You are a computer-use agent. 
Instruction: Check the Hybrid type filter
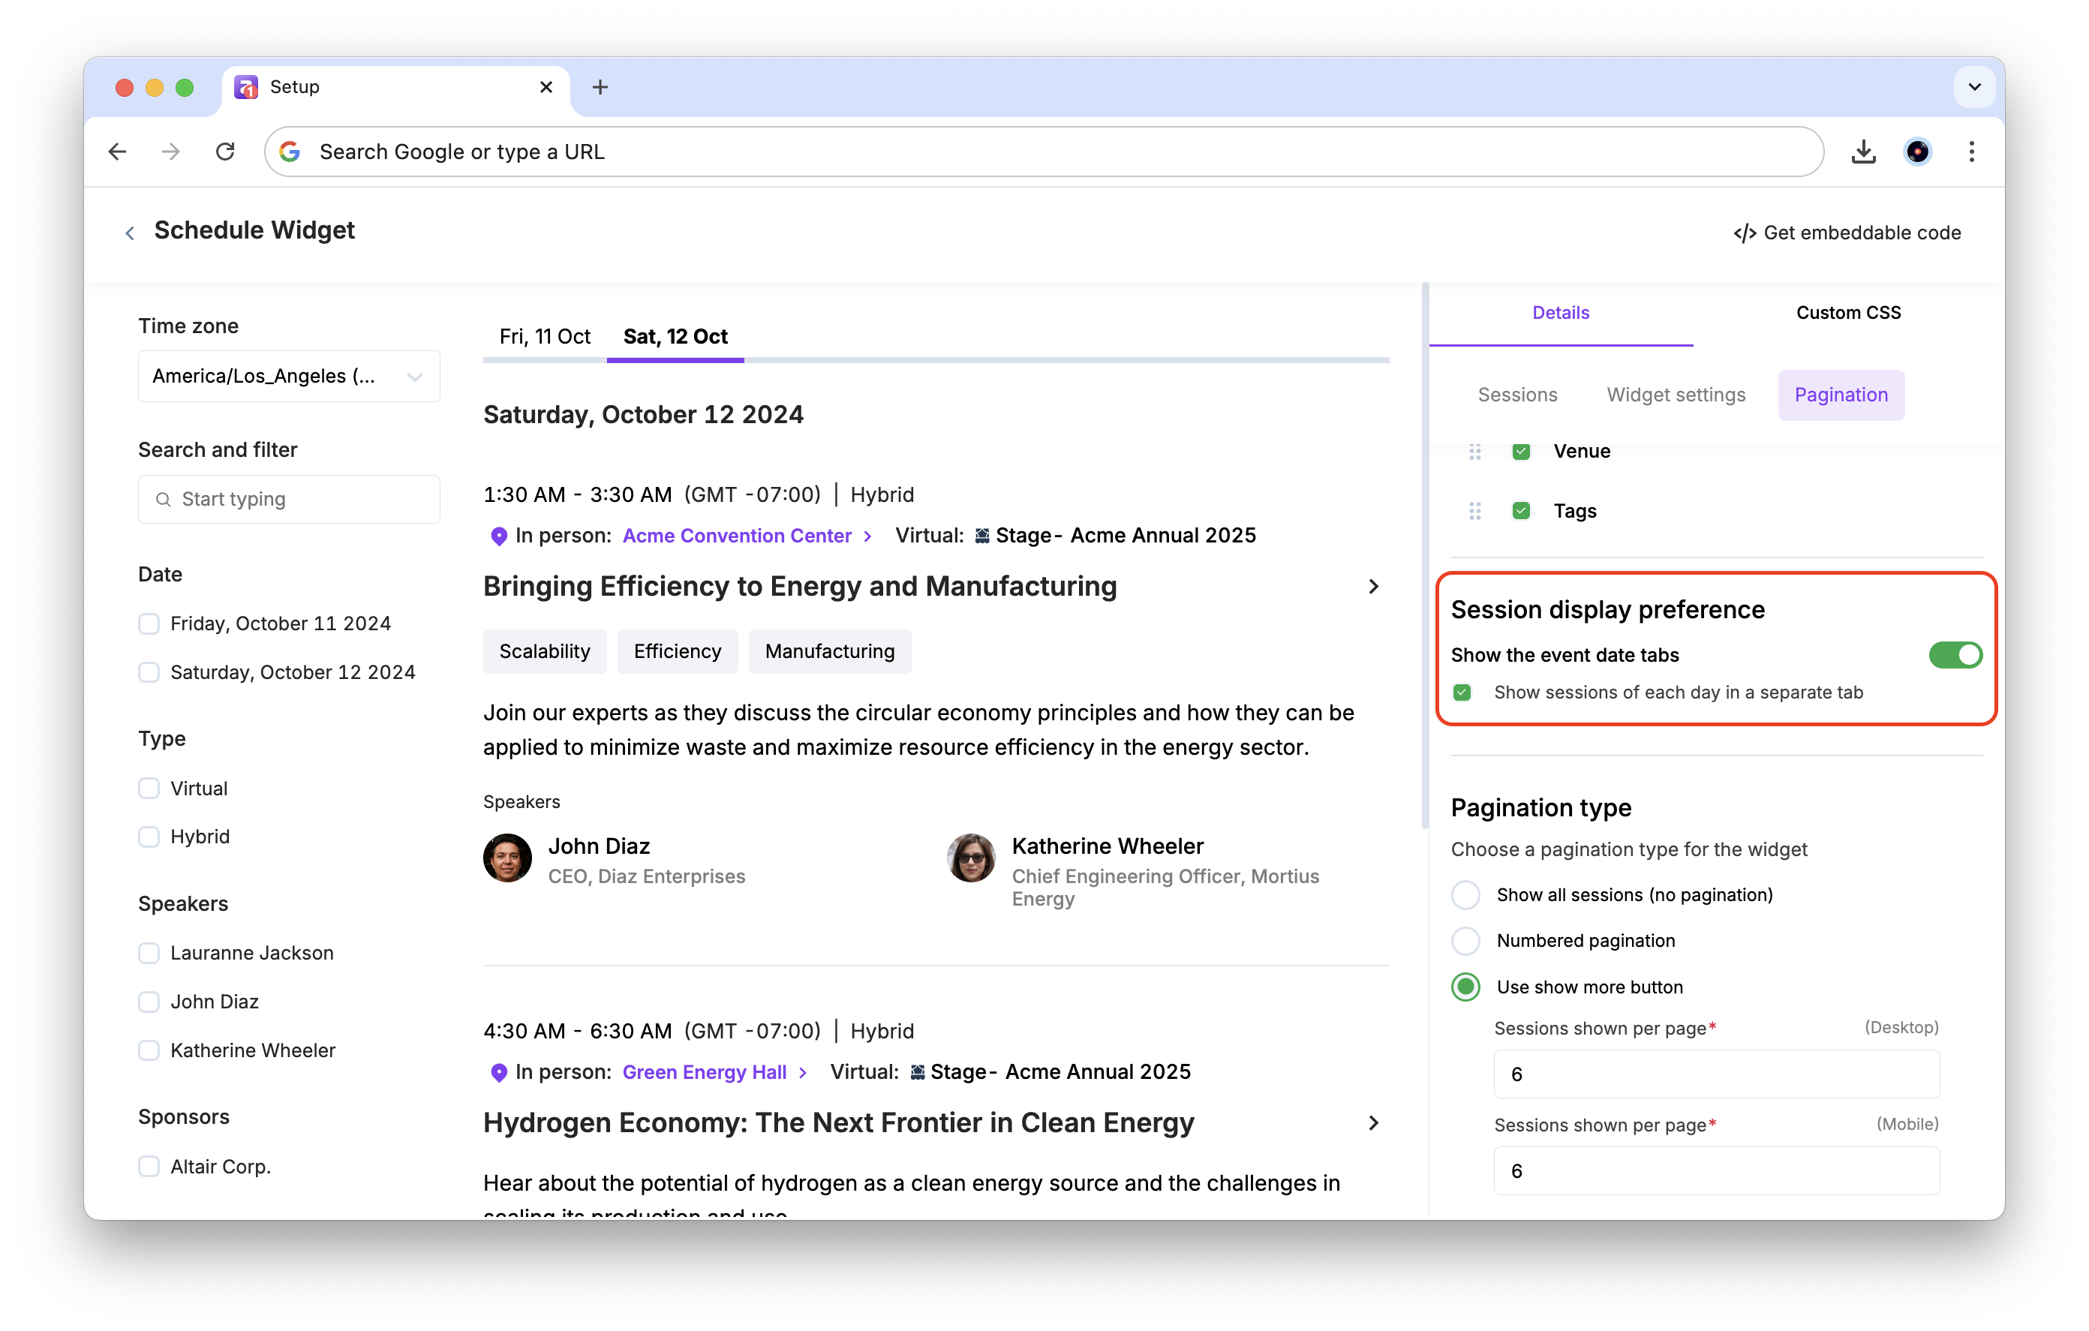click(x=149, y=837)
